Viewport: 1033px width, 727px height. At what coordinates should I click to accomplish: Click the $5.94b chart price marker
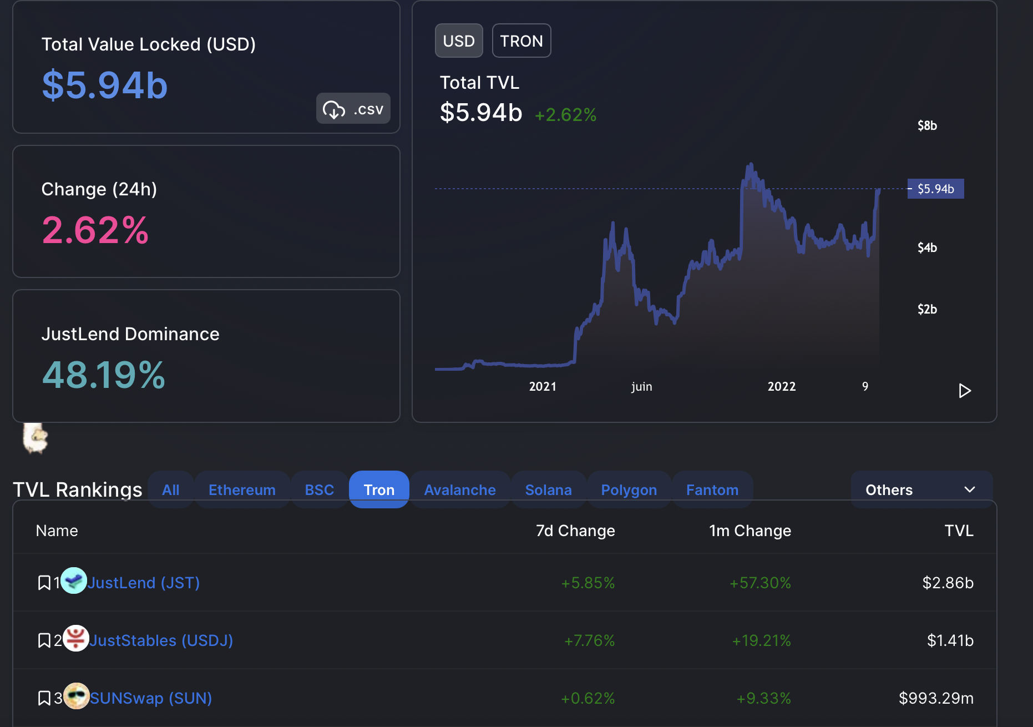936,189
